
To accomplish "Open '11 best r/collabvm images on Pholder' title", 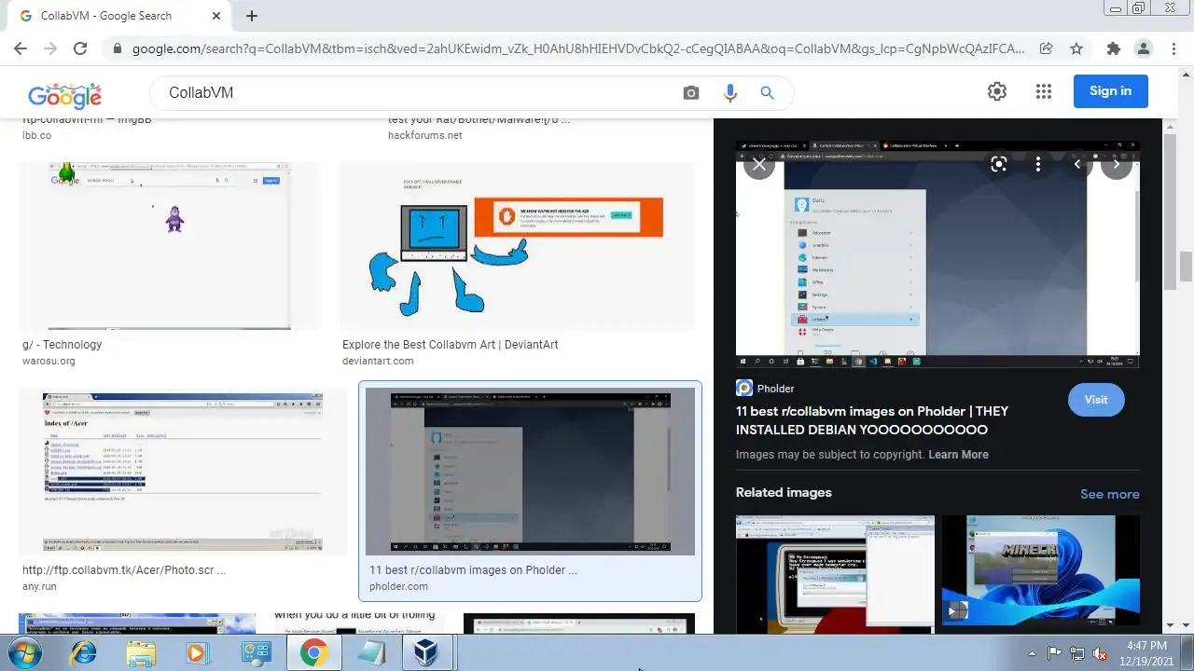I will (x=872, y=420).
